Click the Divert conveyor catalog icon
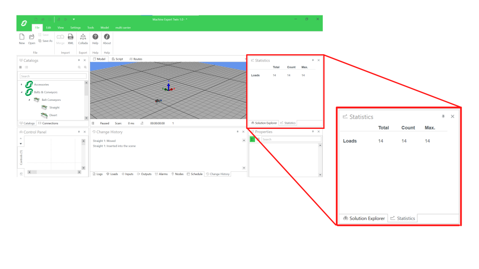Image resolution: width=479 pixels, height=269 pixels. click(44, 115)
